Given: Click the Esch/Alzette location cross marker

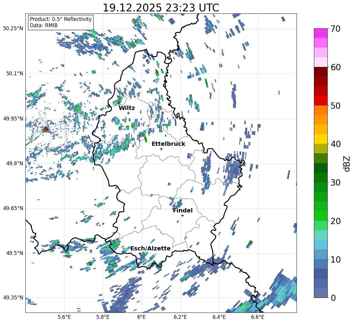Looking at the screenshot, I should coord(140,253).
